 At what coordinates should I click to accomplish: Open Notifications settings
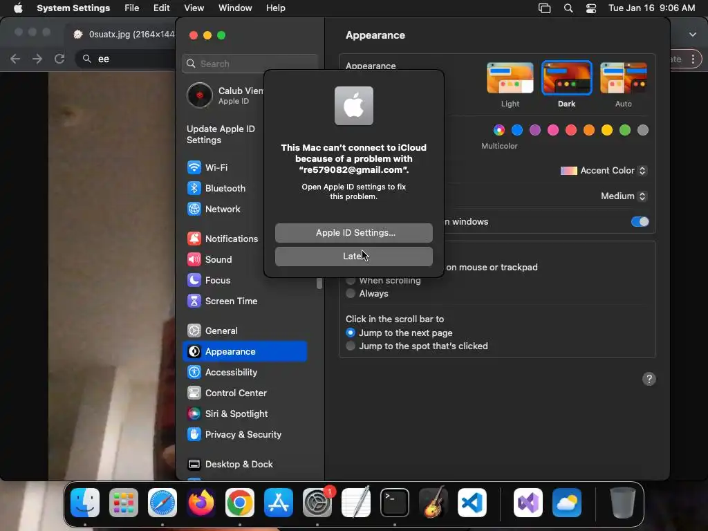pos(223,239)
